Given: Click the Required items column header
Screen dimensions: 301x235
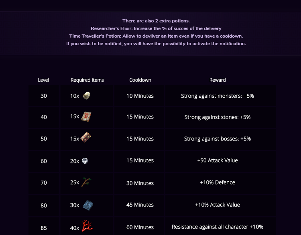Looking at the screenshot, I should [x=87, y=80].
